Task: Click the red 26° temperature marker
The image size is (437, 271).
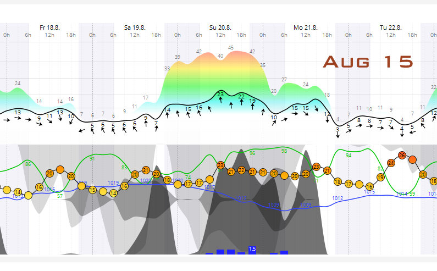Action: tap(402, 156)
